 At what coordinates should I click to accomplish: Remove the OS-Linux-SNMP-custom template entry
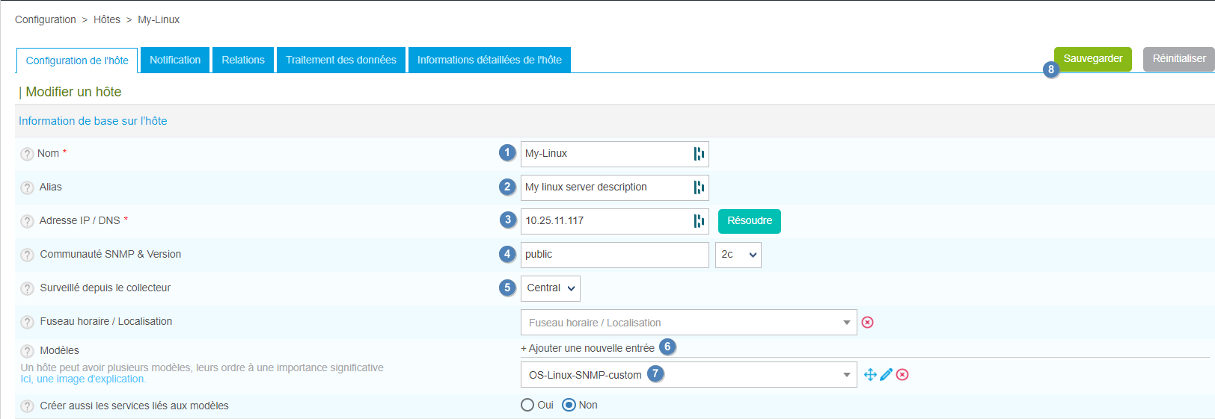point(902,375)
